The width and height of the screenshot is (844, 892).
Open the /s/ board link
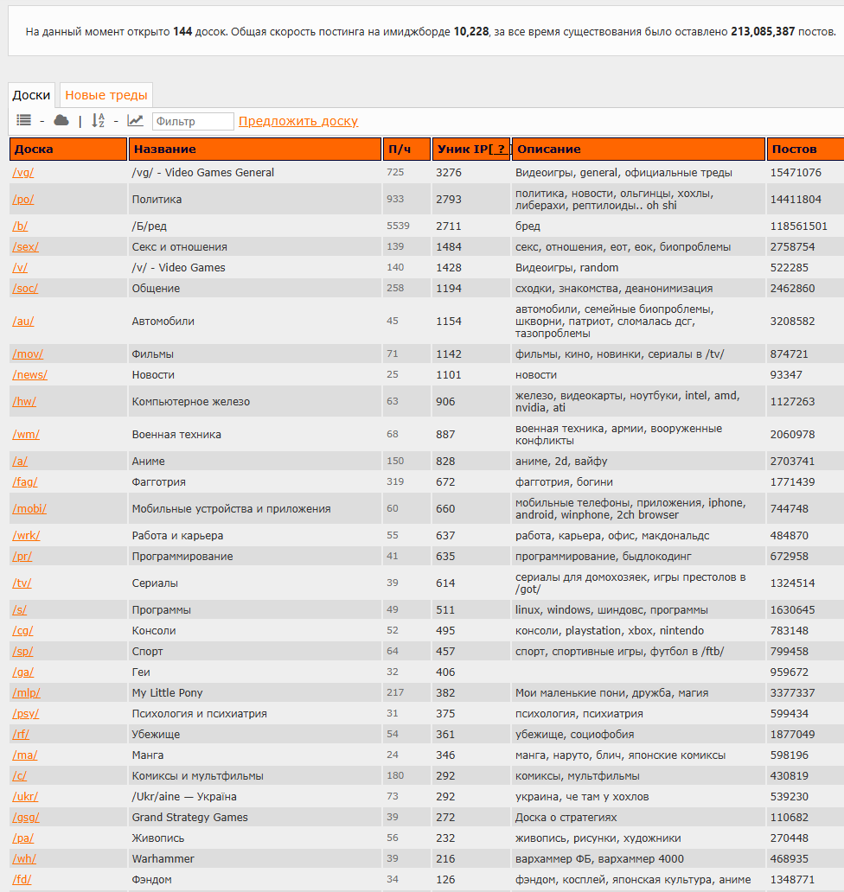pyautogui.click(x=19, y=610)
